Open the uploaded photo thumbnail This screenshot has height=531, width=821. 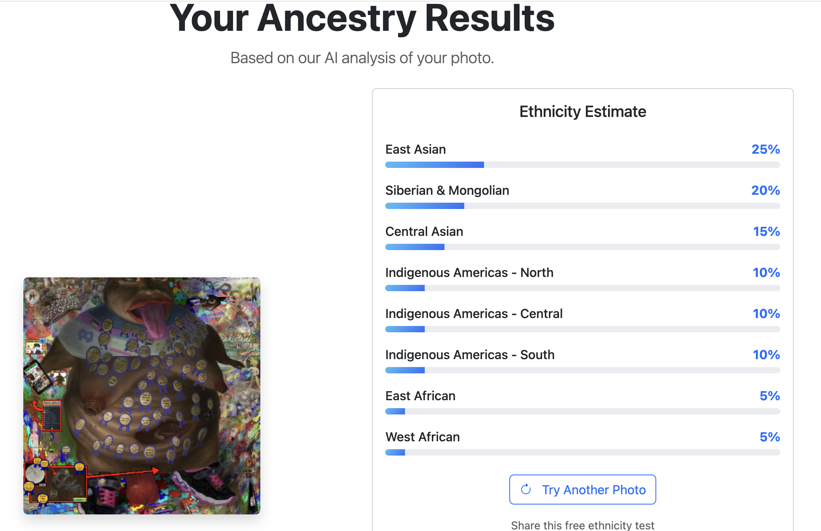pyautogui.click(x=142, y=395)
